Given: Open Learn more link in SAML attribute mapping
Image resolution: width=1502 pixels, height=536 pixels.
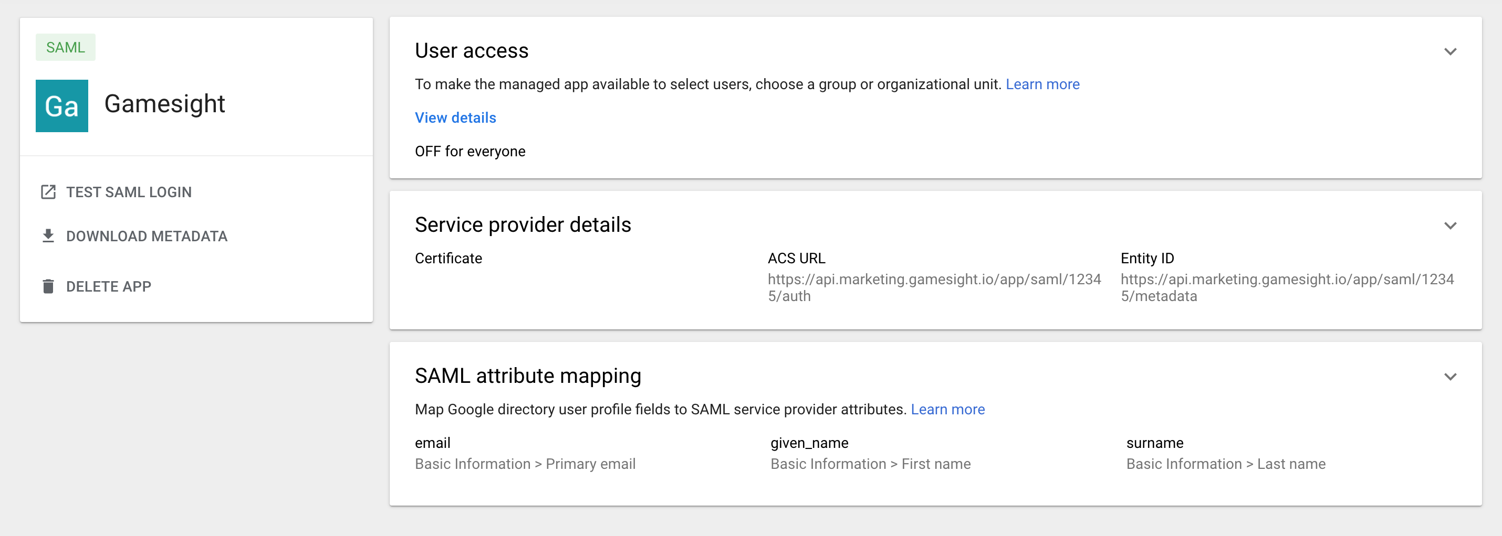Looking at the screenshot, I should (x=947, y=409).
